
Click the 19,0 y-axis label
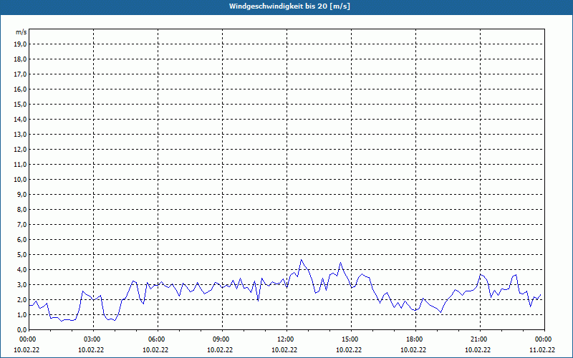coord(20,44)
